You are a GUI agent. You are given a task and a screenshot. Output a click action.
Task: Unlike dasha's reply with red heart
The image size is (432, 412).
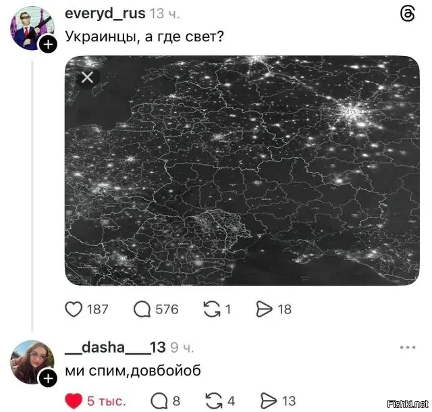point(74,401)
